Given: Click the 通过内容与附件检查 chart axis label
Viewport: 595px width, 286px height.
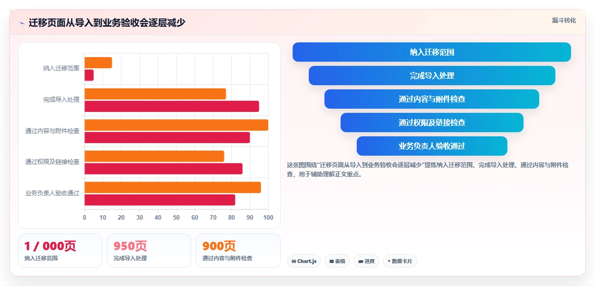Looking at the screenshot, I should [x=52, y=131].
